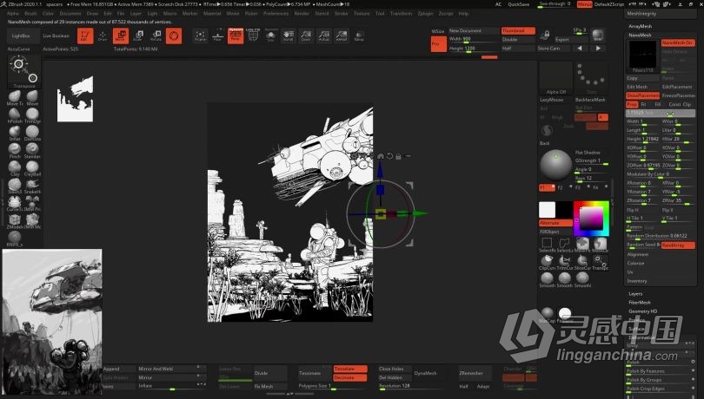Click the Zoom canvas icon
704x399 pixels.
tap(306, 36)
